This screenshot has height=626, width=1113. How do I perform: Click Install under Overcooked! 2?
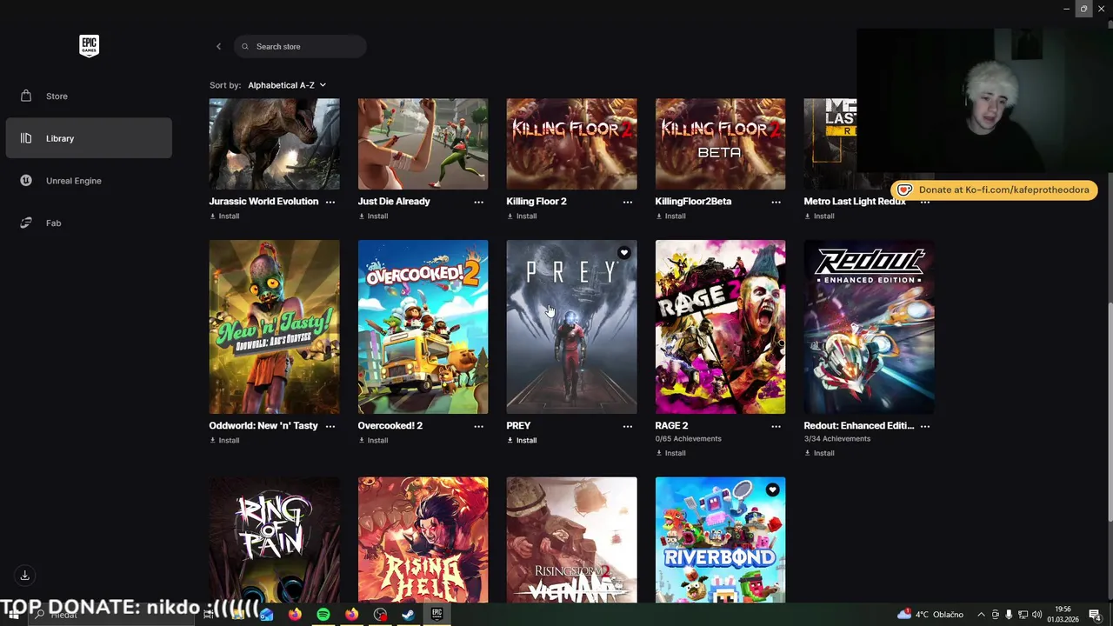coord(373,440)
